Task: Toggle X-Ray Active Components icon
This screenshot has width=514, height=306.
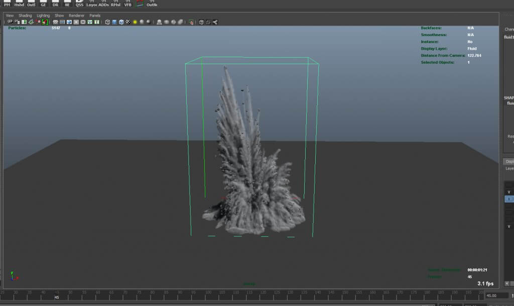Action: 208,22
